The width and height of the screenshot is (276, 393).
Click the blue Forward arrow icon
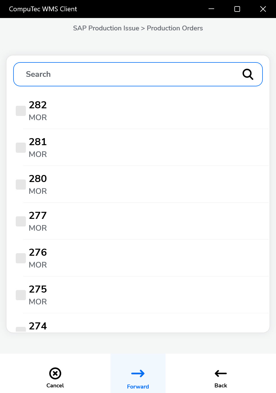138,373
